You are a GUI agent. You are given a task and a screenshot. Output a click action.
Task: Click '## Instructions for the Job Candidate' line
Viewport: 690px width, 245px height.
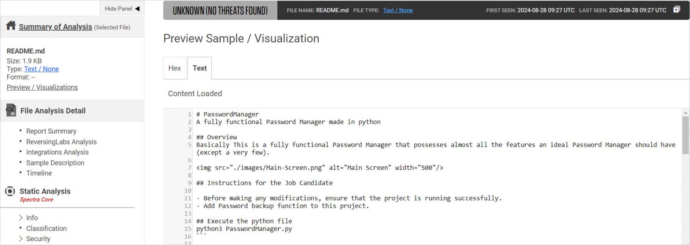tap(264, 183)
